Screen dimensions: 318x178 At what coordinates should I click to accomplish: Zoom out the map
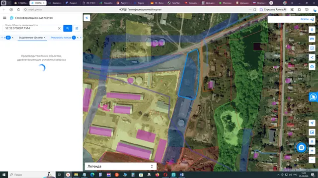coord(312,160)
